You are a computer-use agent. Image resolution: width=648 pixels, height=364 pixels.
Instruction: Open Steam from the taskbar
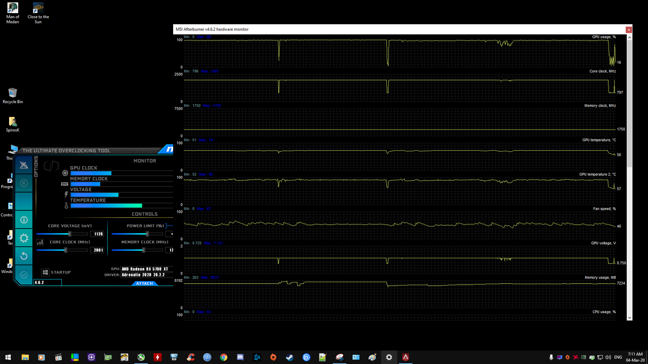coord(290,357)
